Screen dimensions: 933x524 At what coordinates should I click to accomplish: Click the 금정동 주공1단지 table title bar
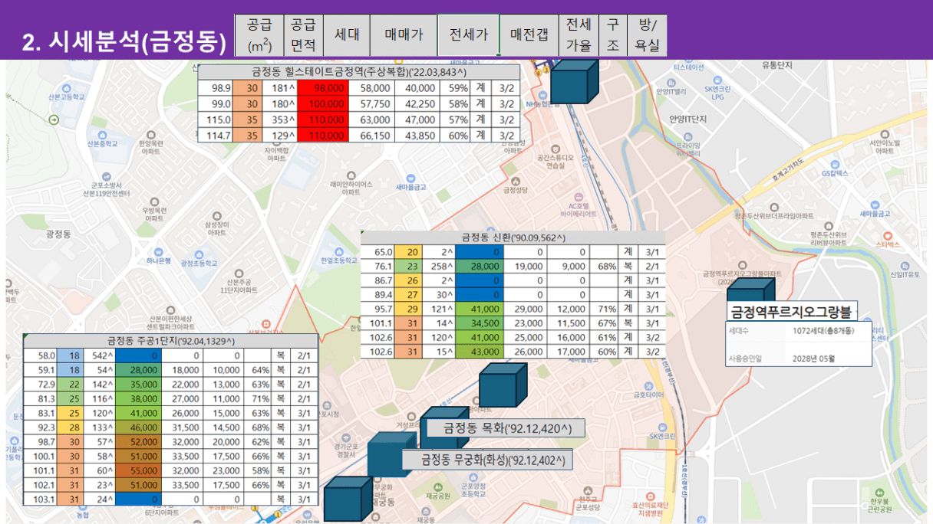point(170,341)
